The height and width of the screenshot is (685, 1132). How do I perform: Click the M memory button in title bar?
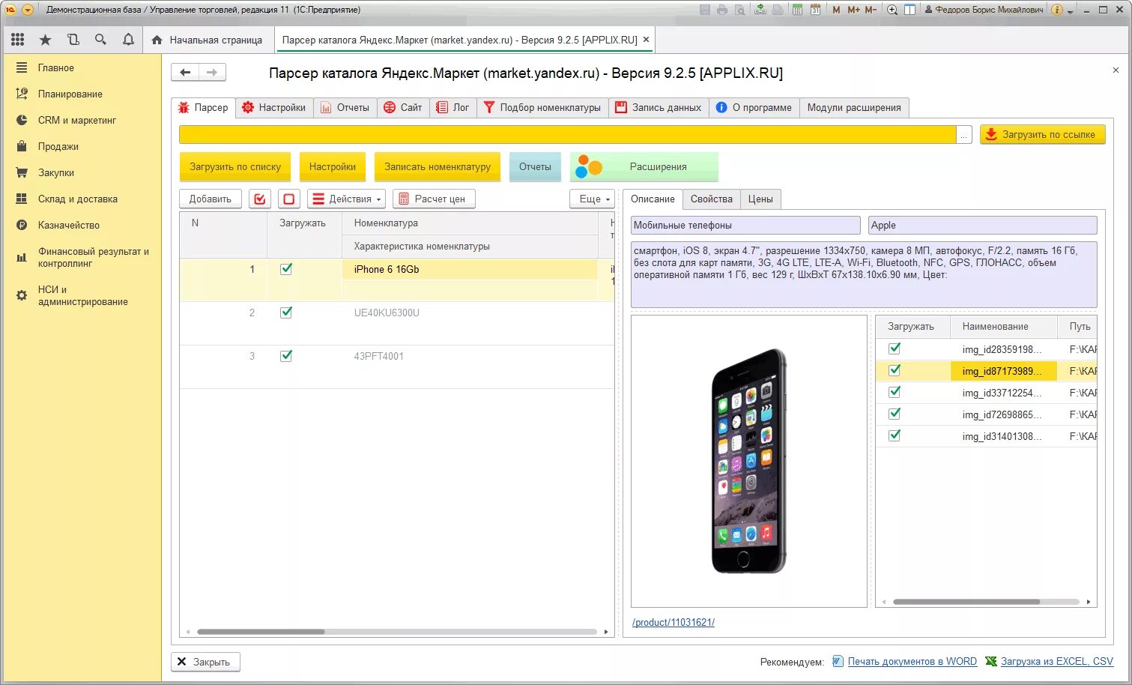pos(836,10)
